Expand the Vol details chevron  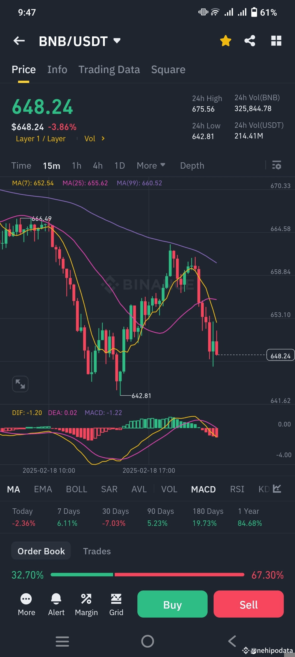103,139
